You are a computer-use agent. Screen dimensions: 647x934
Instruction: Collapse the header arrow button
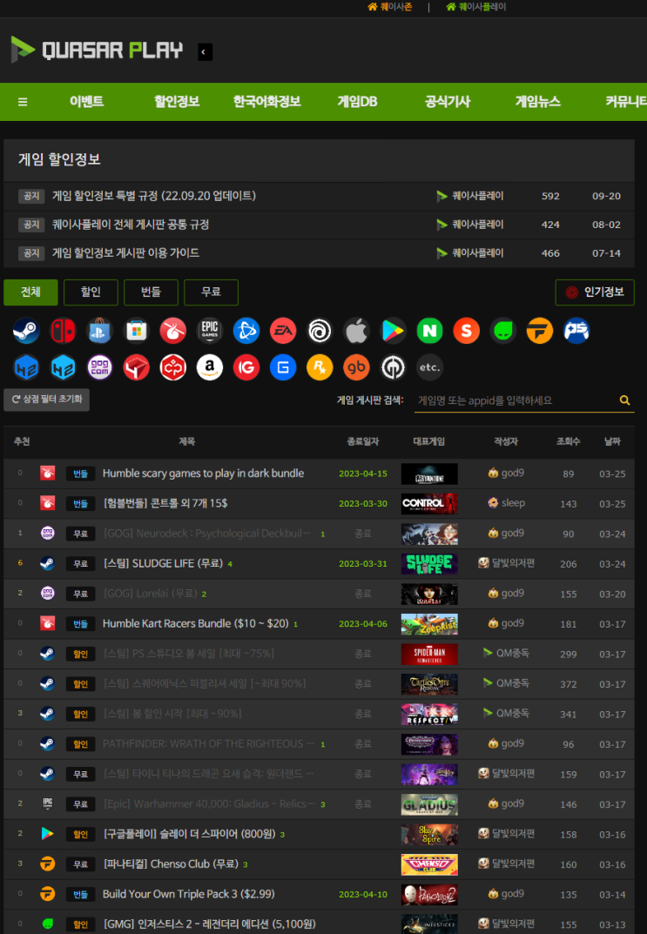[x=205, y=52]
